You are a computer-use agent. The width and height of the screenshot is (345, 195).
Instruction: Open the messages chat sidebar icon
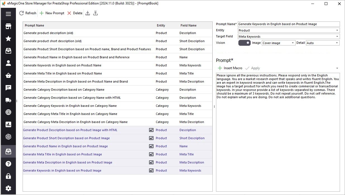(x=8, y=88)
